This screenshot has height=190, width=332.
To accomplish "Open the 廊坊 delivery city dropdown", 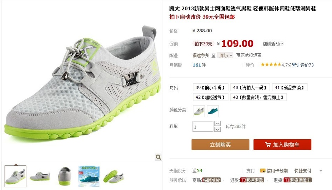I will pyautogui.click(x=225, y=55).
